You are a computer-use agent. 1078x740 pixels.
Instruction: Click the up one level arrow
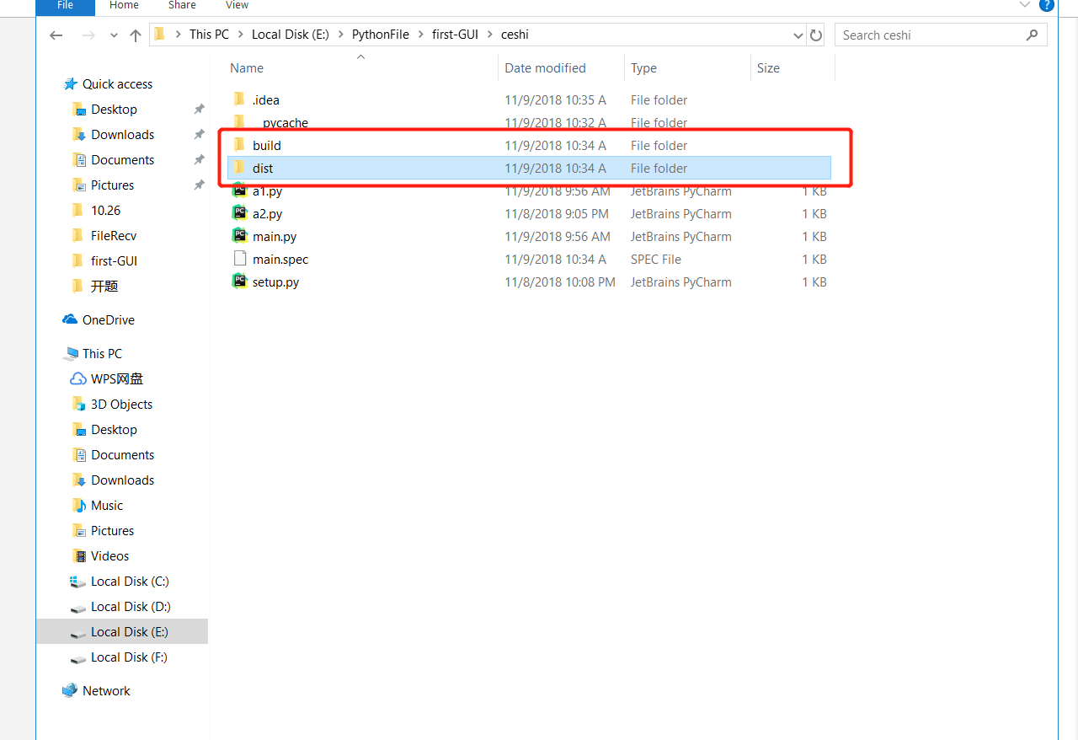[x=136, y=35]
